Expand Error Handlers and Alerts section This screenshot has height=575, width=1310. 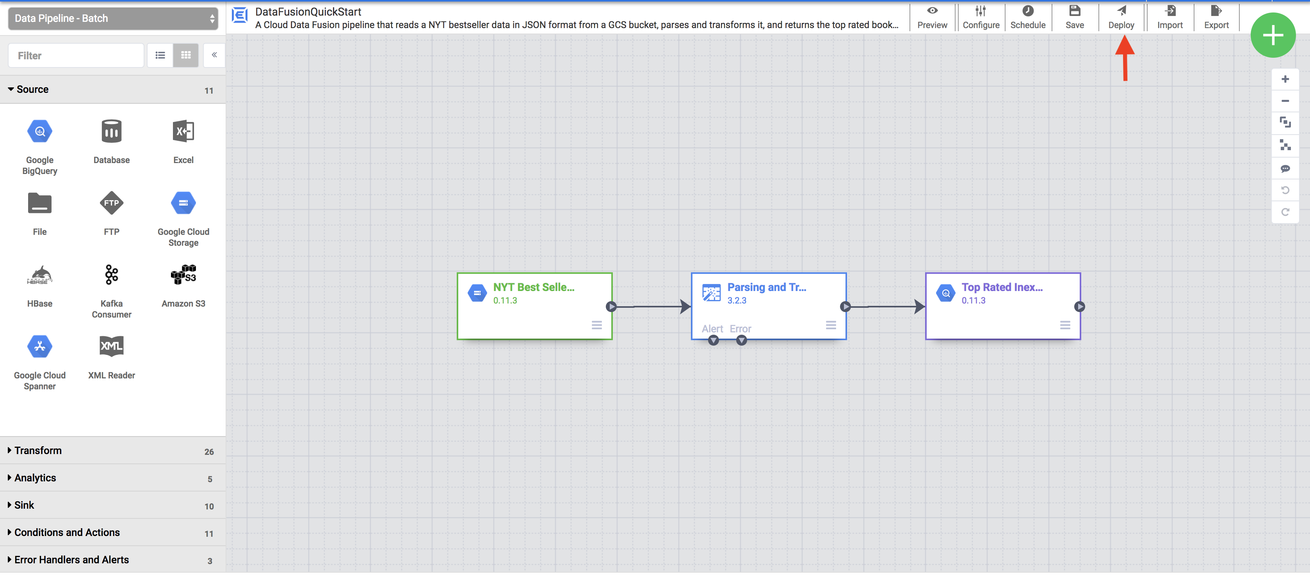tap(71, 559)
